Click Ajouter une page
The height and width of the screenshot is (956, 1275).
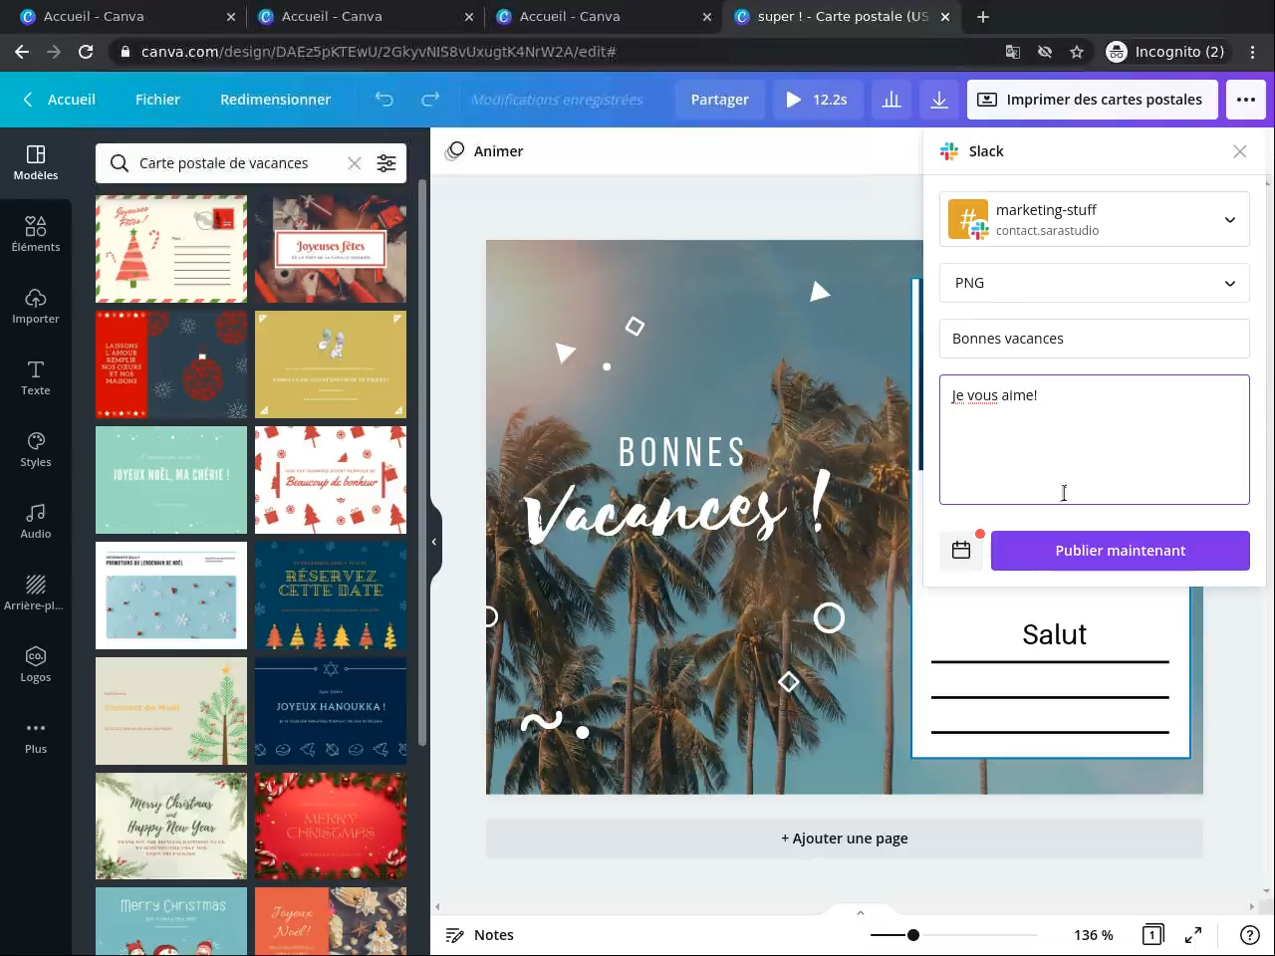click(845, 838)
